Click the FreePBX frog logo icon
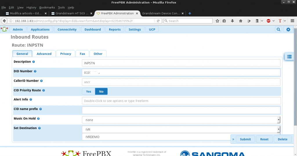Image resolution: width=297 pixels, height=156 pixels. [x=4, y=29]
